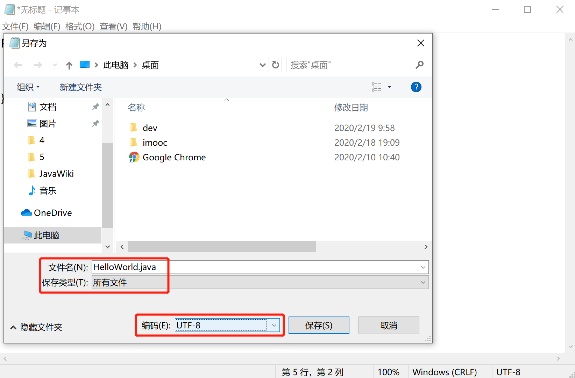Select the Google Chrome shortcut
This screenshot has width=575, height=378.
point(168,157)
